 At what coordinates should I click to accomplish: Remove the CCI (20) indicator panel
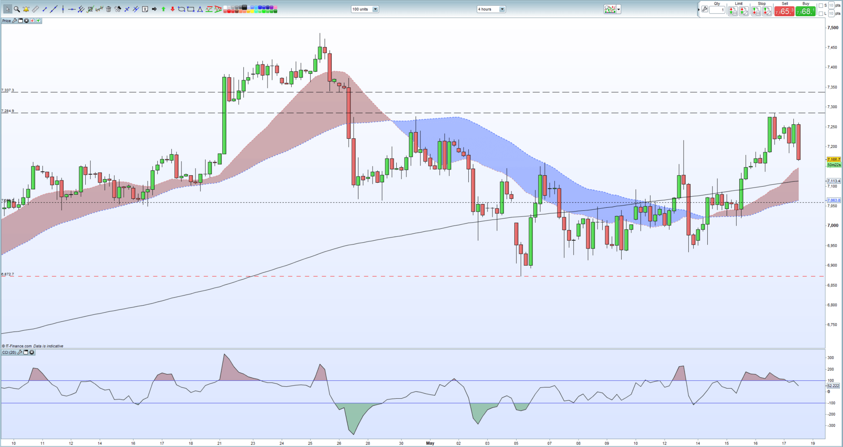[x=32, y=352]
